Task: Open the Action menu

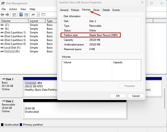Action: [13, 9]
